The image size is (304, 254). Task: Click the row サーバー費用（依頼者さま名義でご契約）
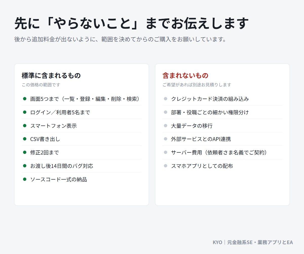click(x=222, y=152)
